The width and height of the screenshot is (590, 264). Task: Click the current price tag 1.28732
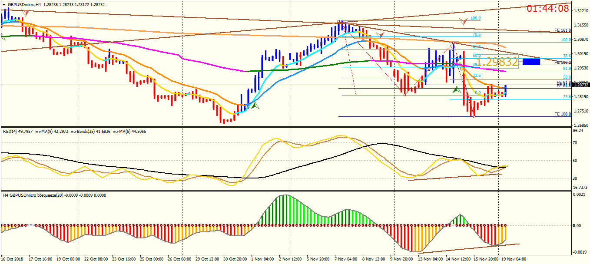581,85
